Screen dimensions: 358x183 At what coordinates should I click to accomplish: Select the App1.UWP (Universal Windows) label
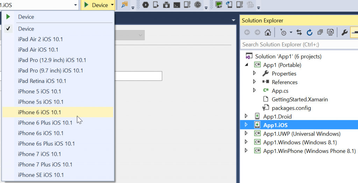[302, 134]
